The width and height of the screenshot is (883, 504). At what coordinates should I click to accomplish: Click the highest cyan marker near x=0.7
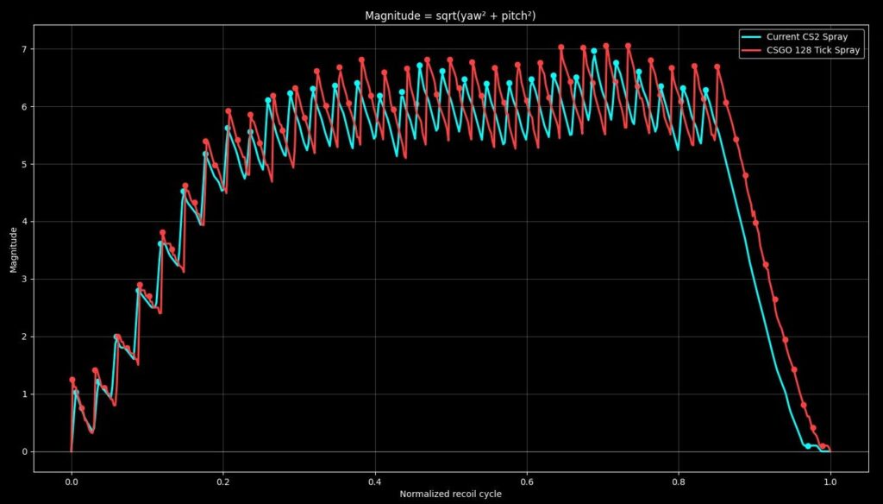coord(594,51)
